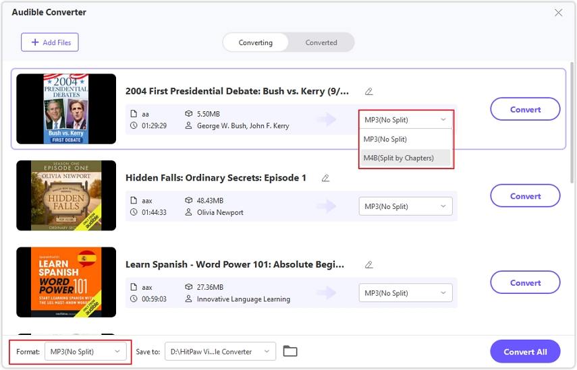Convert the 2004 Presidential Debate audiobook
The width and height of the screenshot is (577, 370).
point(525,109)
